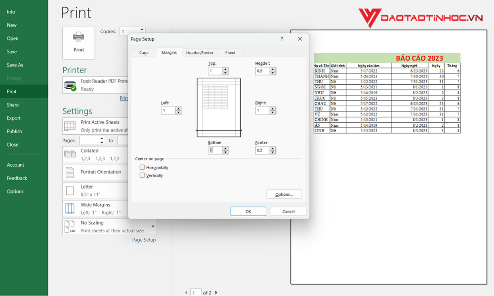Click the large Print button icon

click(x=79, y=37)
